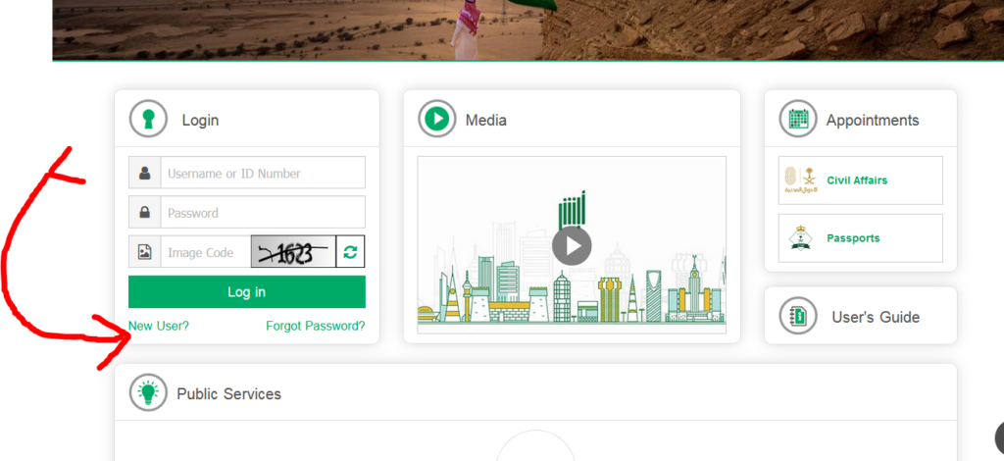
Task: Click the captcha image showing 1623
Action: (x=293, y=252)
